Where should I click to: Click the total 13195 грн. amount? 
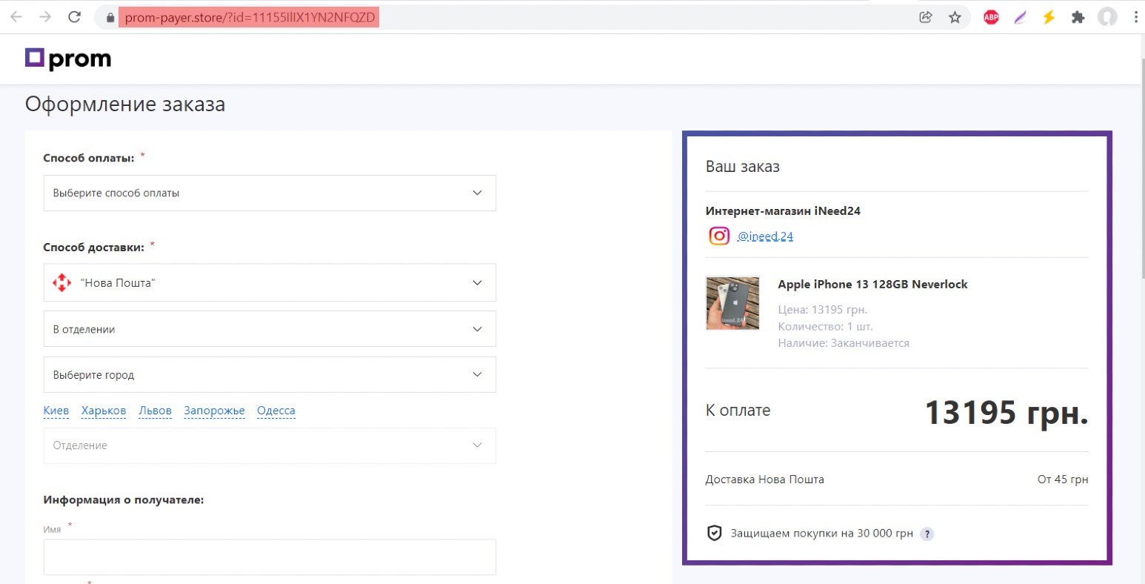[x=1007, y=412]
